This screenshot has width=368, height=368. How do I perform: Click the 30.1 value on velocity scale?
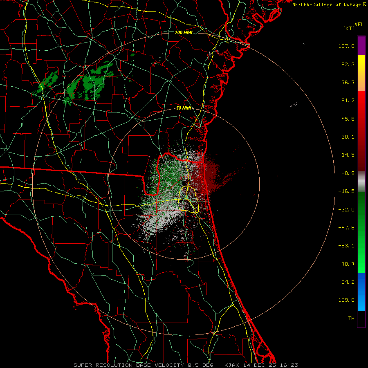[x=348, y=137]
